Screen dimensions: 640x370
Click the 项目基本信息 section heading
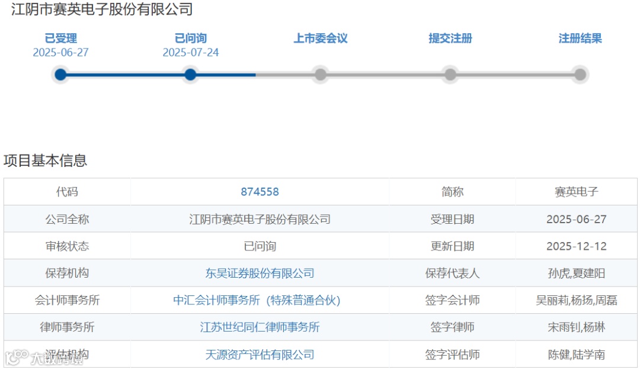(45, 160)
